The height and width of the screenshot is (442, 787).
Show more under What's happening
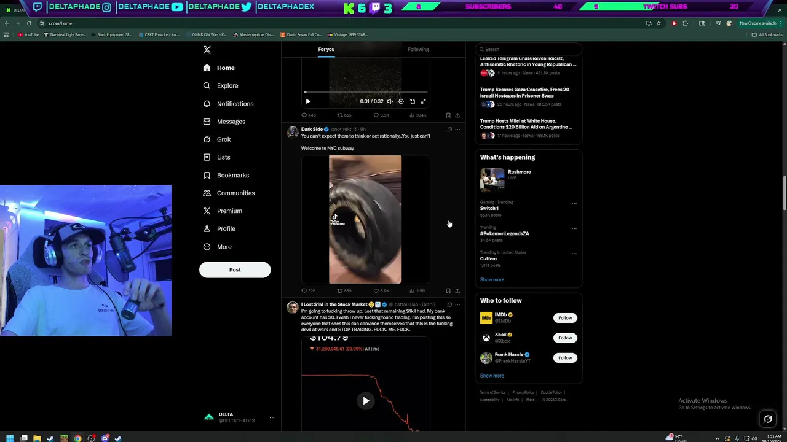(x=492, y=279)
